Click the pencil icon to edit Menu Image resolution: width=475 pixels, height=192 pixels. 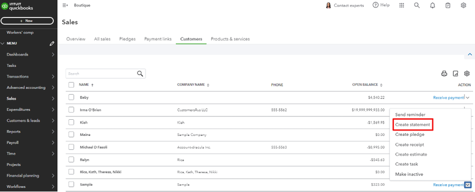(52, 44)
